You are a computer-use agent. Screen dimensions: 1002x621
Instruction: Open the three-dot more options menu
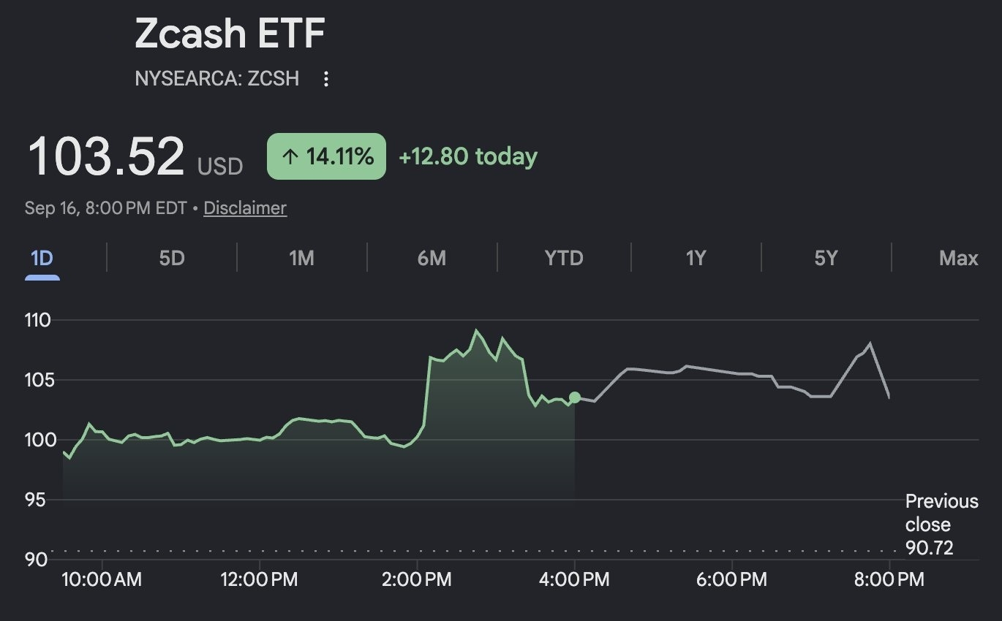(x=326, y=79)
